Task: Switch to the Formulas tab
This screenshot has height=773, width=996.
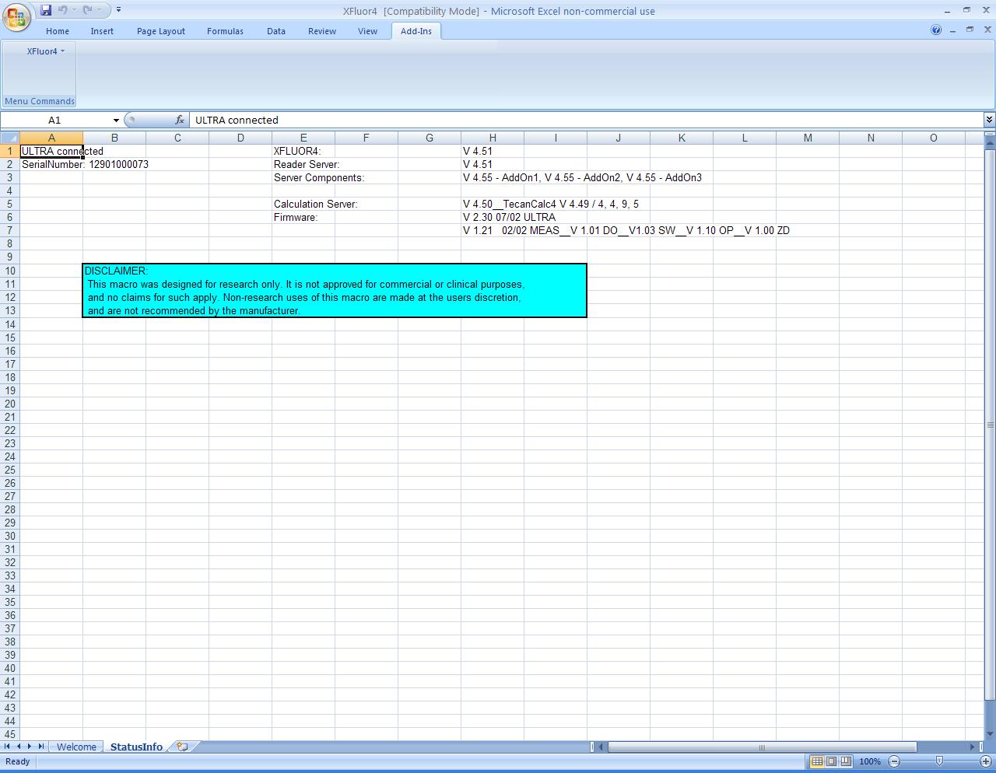Action: 225,31
